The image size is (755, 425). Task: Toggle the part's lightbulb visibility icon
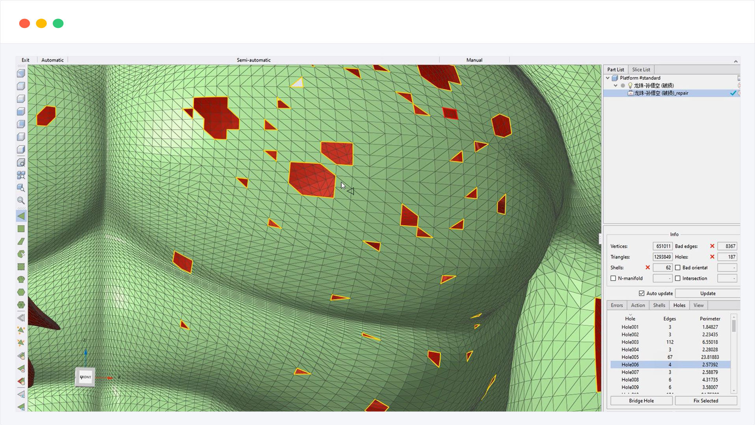click(630, 85)
